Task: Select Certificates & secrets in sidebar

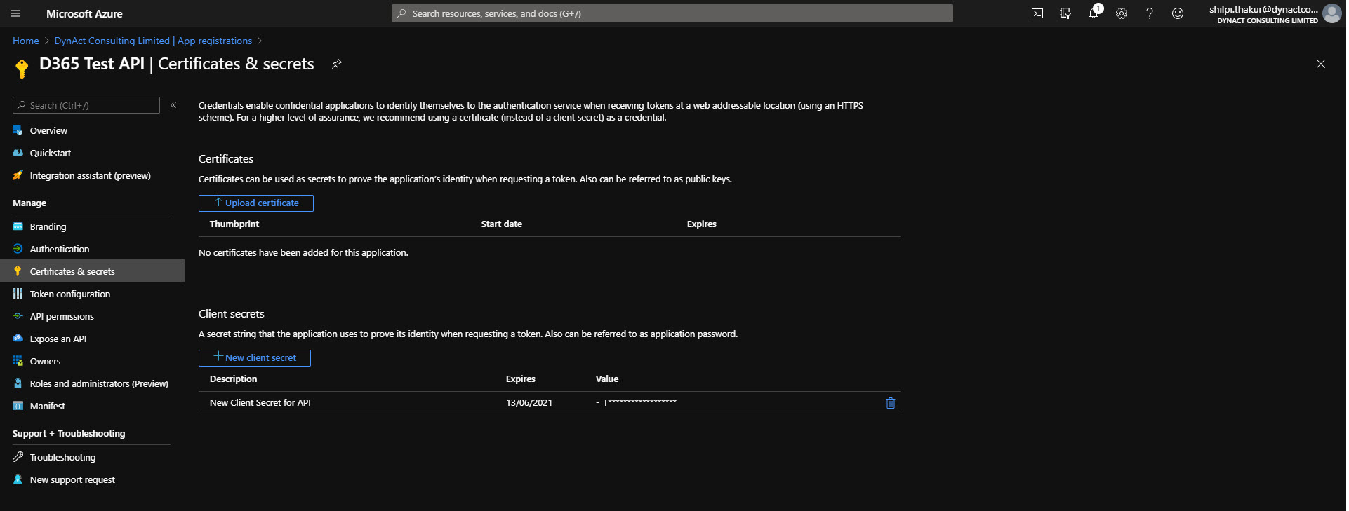Action: 92,271
